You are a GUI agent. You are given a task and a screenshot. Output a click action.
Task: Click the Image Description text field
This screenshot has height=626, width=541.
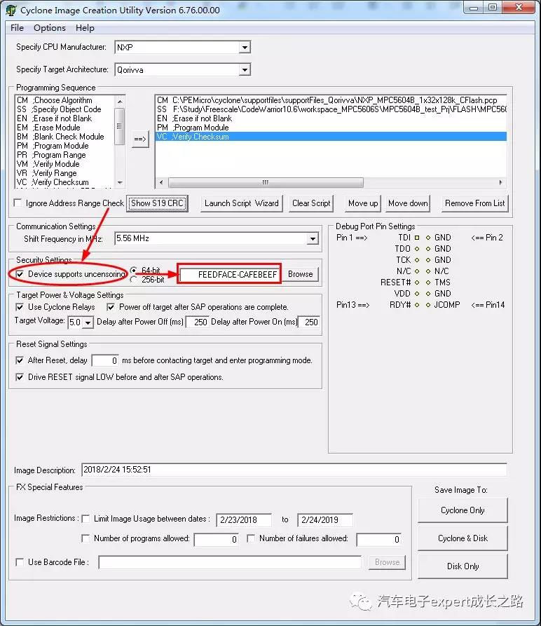(x=293, y=470)
